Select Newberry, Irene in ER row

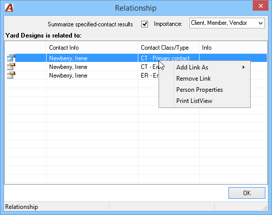pos(68,76)
